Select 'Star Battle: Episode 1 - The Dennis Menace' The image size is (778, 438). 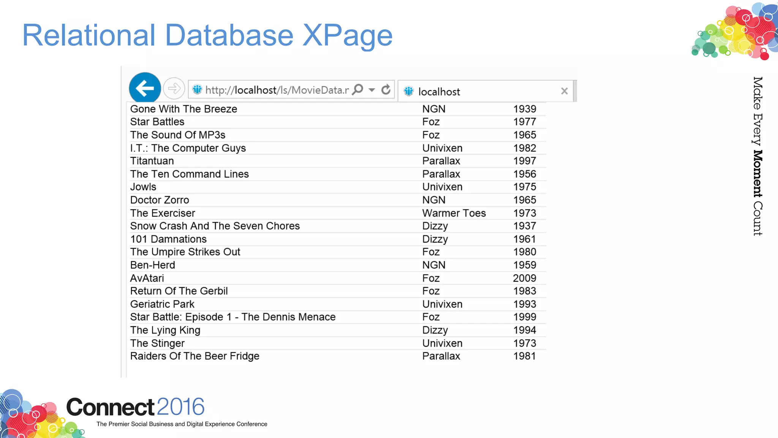tap(233, 317)
